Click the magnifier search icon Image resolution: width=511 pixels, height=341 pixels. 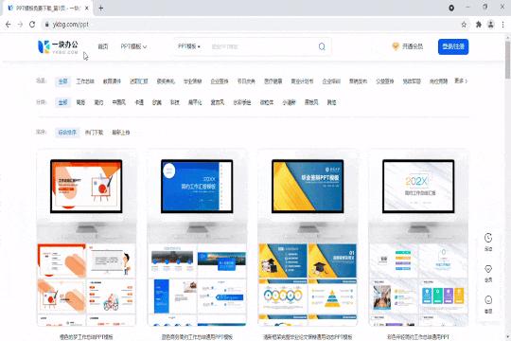322,46
